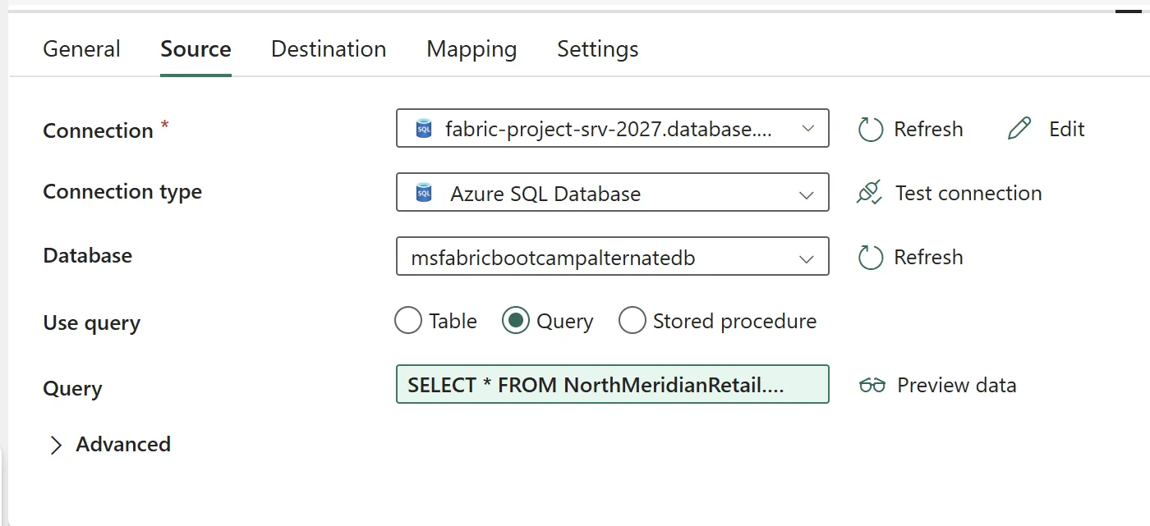The width and height of the screenshot is (1150, 526).
Task: Select the Stored procedure radio button
Action: [632, 320]
